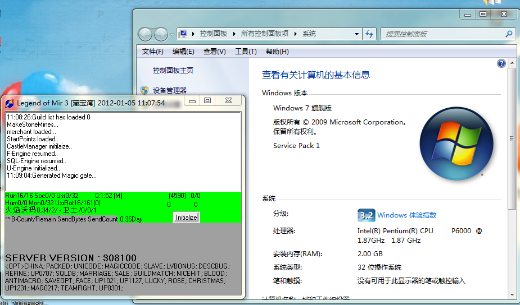Viewport: 520px width, 305px height.
Task: Click the Back navigation arrow in Control Panel
Action: 145,34
